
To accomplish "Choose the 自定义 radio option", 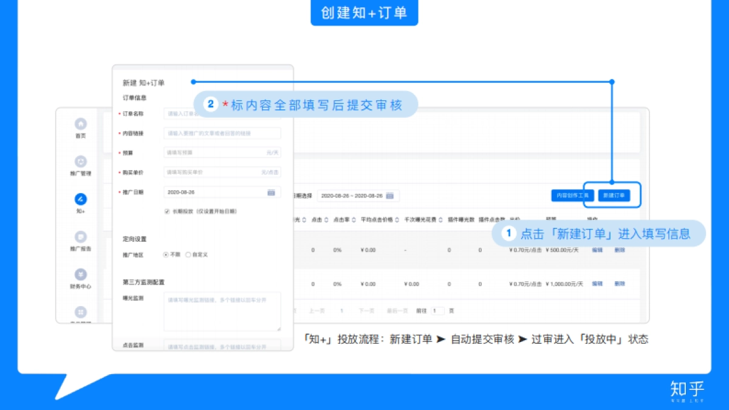I will pos(188,255).
